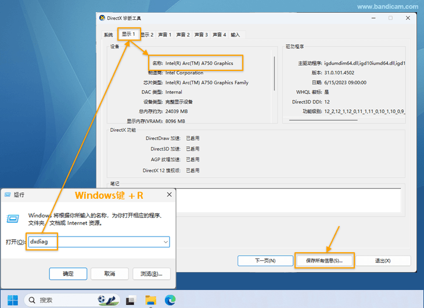Click the 退出(X) button

click(x=383, y=260)
